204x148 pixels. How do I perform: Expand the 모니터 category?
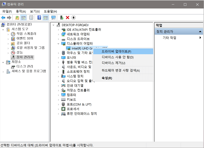58,58
